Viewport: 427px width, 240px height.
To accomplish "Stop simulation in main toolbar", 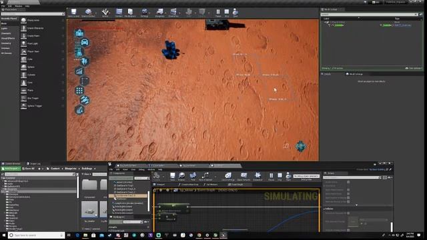I will pos(227,13).
